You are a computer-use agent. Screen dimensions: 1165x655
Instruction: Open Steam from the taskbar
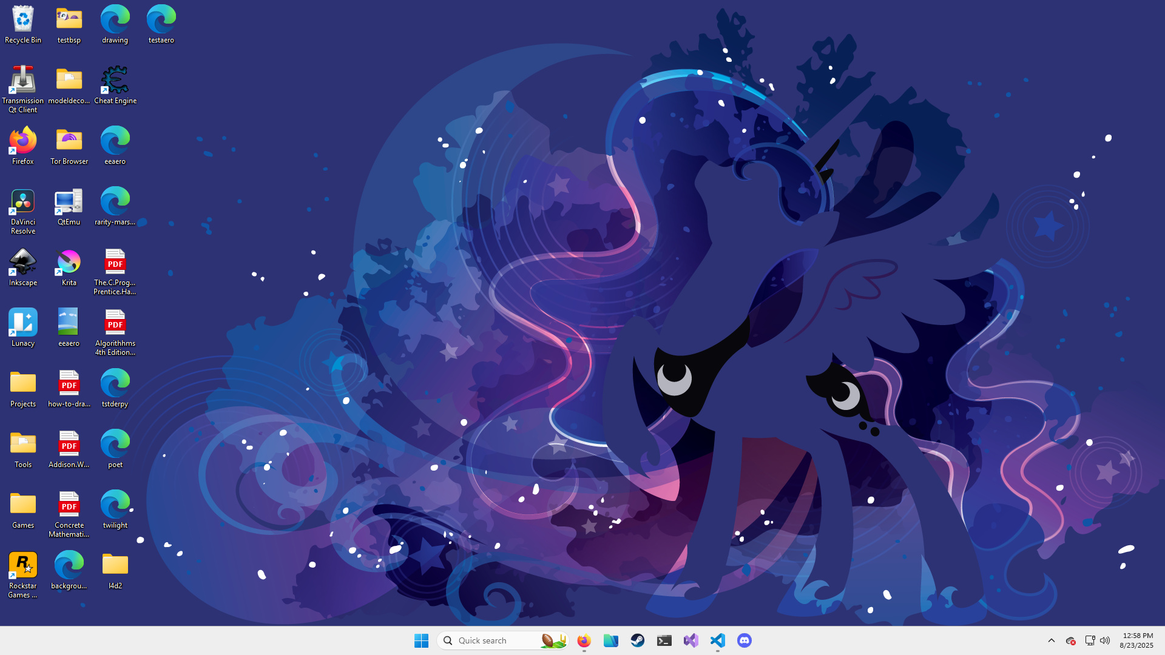coord(637,640)
